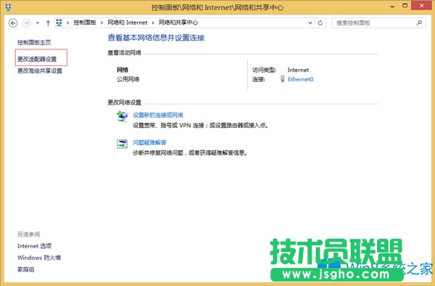Click the network icon in address bar

(59, 23)
